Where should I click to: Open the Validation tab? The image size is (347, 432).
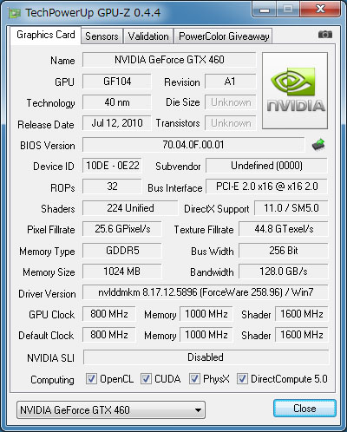tap(148, 36)
